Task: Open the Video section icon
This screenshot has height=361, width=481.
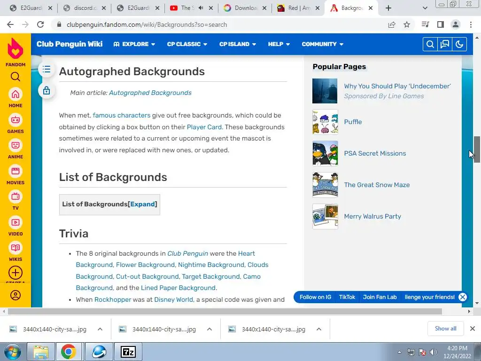Action: tap(16, 222)
